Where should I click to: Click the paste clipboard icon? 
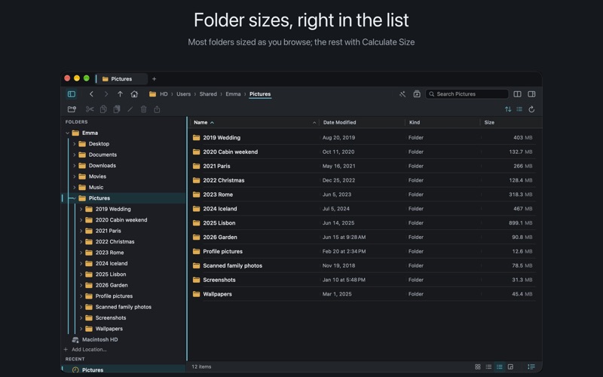point(117,109)
